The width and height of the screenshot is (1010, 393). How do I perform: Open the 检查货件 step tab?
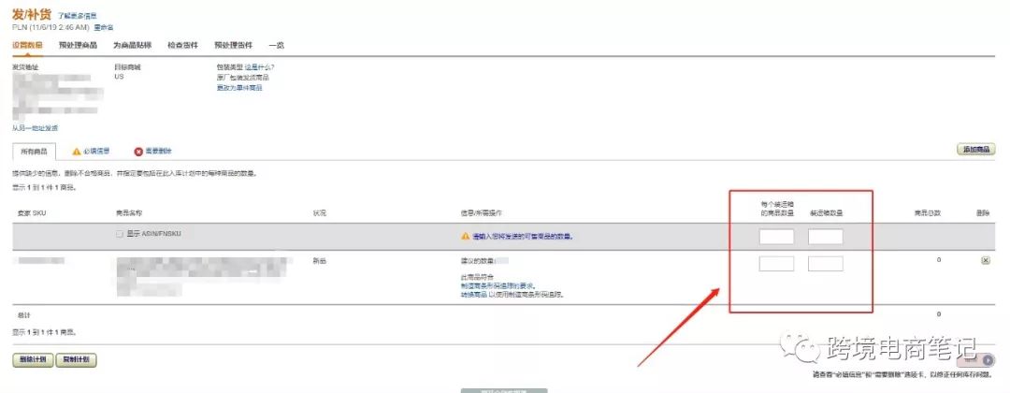tap(182, 44)
